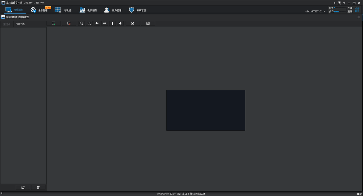The image size is (363, 196).
Task: Expand the bottom-left double chevron
Action: click(2, 193)
